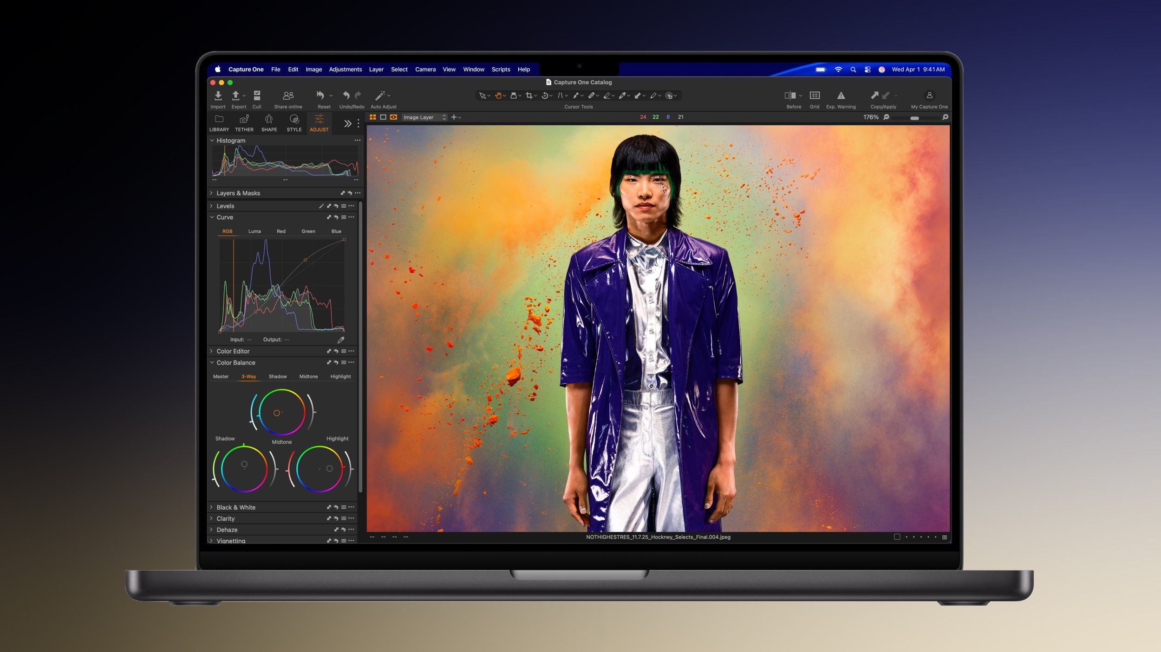Open the STYLE tool tab
Image resolution: width=1161 pixels, height=652 pixels.
294,123
